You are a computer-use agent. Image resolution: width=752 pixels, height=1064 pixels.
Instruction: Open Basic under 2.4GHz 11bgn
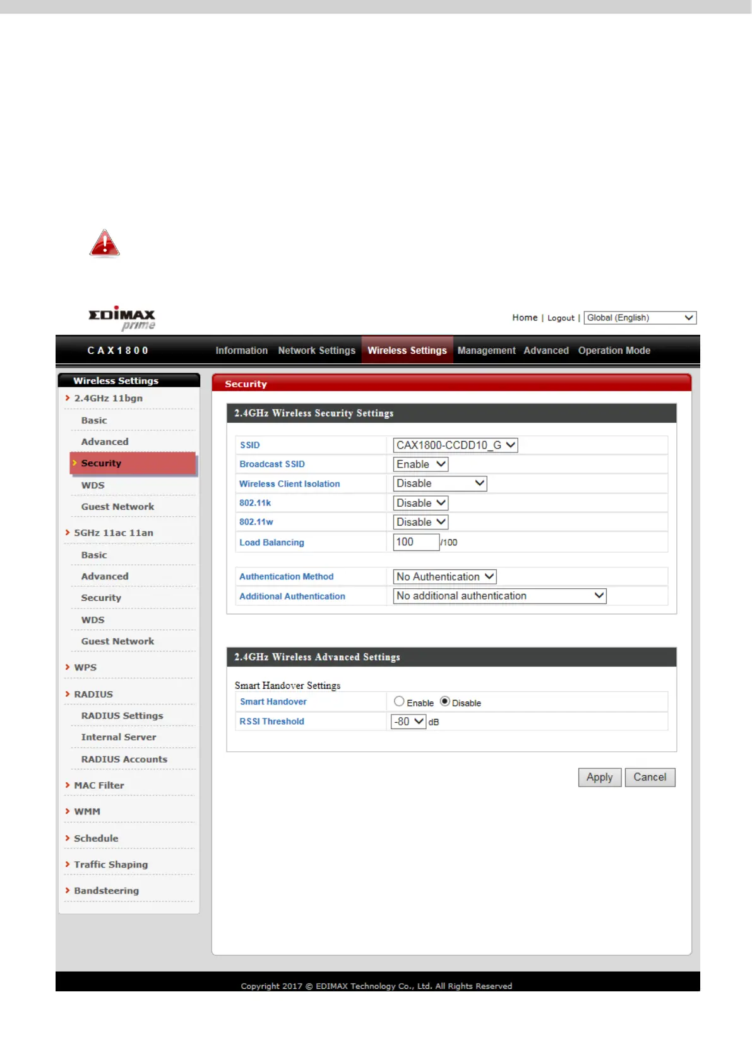click(x=94, y=420)
